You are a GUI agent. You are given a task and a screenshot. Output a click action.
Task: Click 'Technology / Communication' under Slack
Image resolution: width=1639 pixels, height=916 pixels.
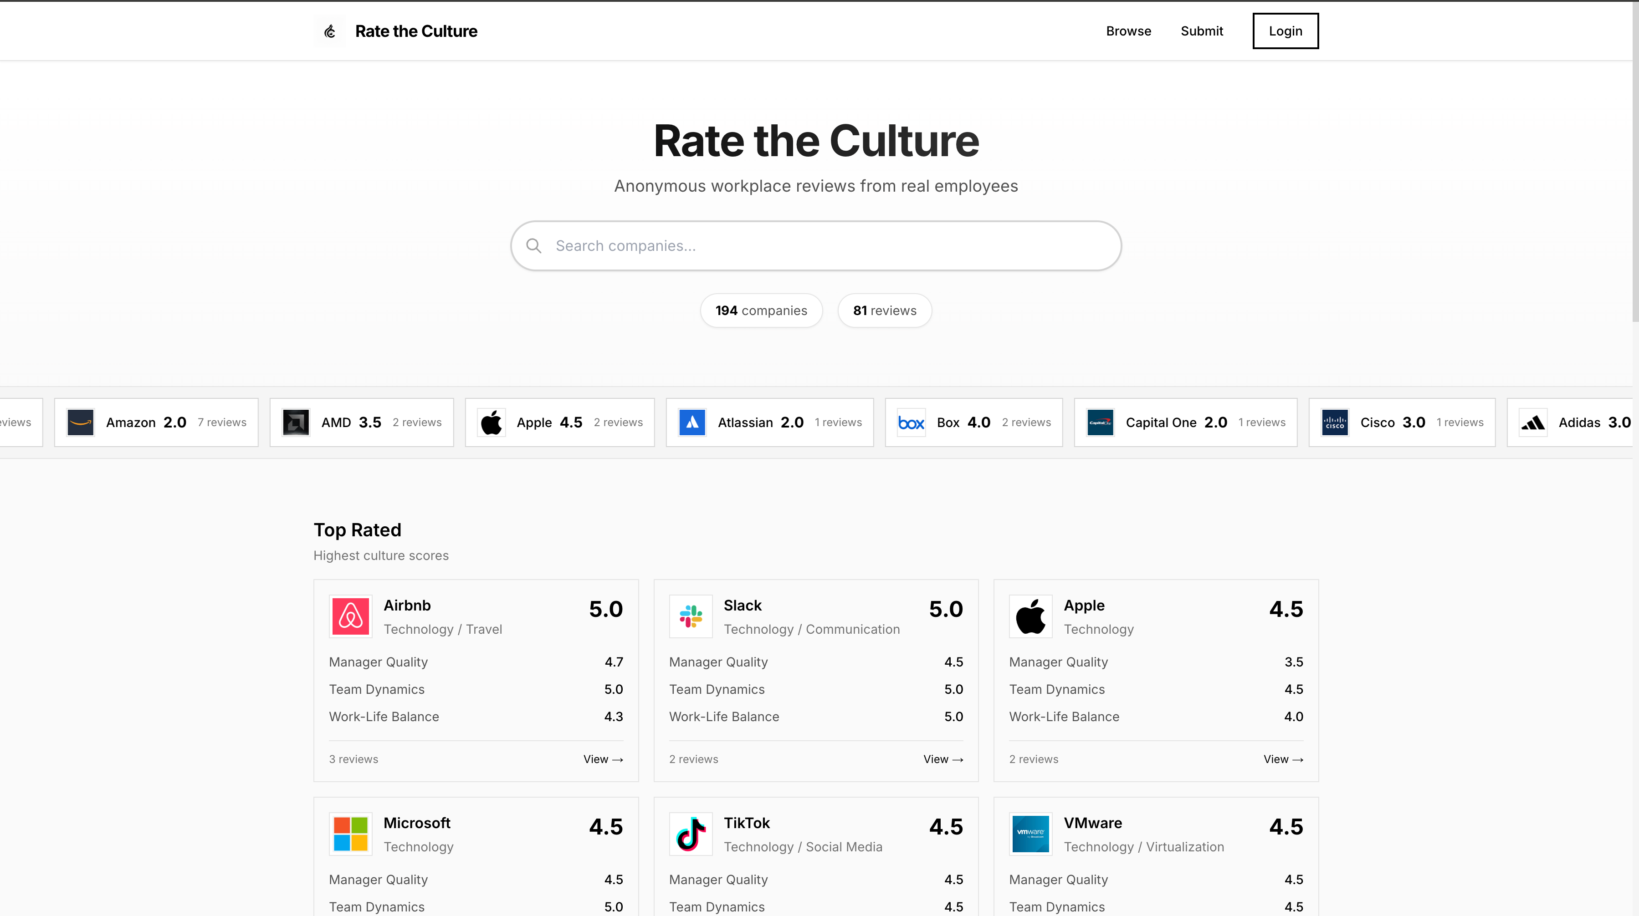click(x=811, y=629)
